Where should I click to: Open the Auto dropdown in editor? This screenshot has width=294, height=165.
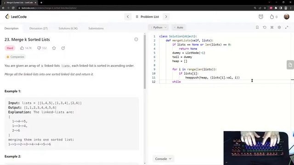point(178,27)
